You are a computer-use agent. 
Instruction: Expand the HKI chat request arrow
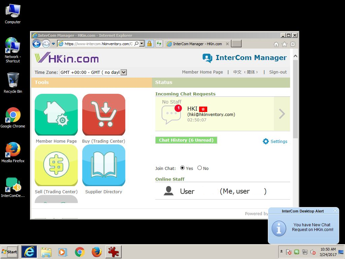(x=282, y=114)
